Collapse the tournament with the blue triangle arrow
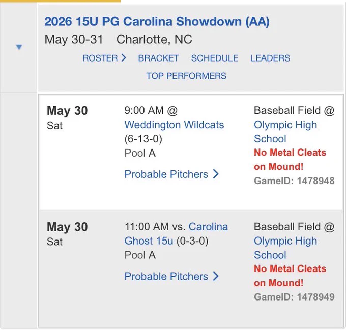This screenshot has height=330, width=346. pos(19,47)
